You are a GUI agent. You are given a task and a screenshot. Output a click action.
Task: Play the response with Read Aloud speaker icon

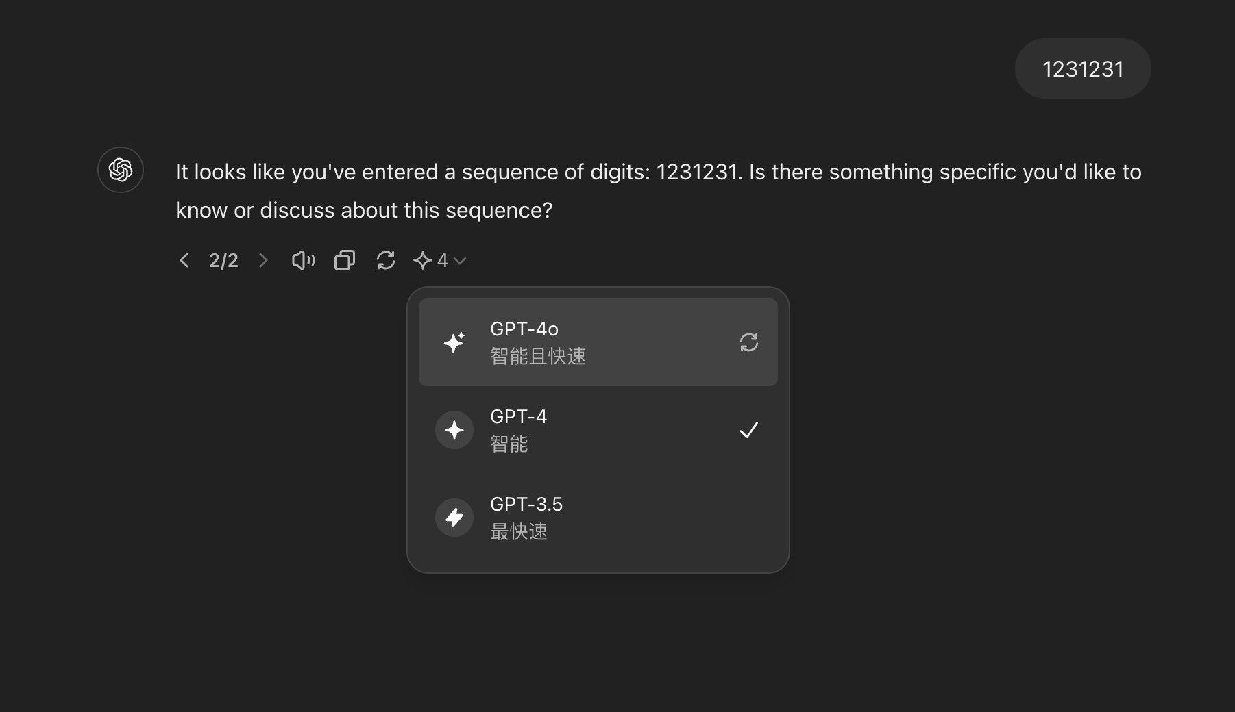coord(303,260)
